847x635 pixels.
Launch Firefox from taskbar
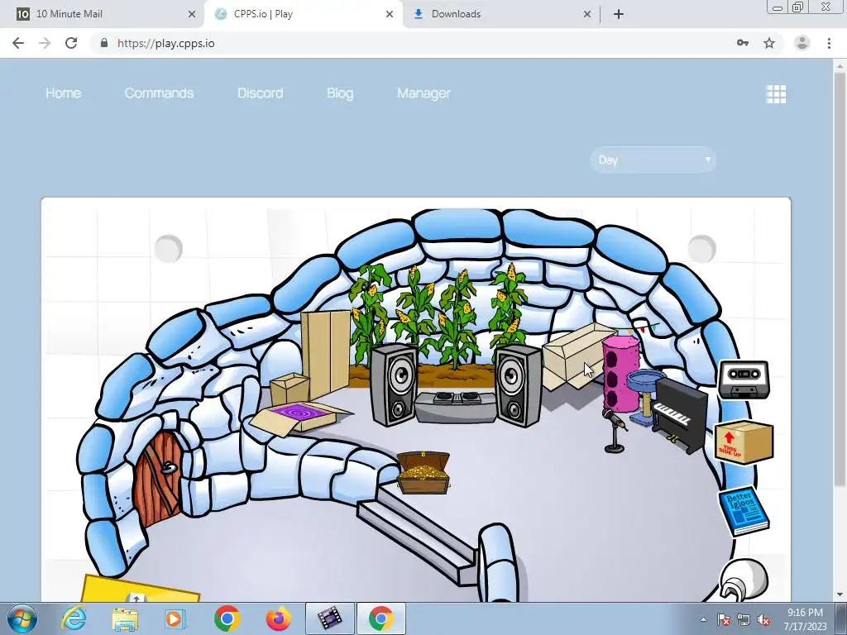pyautogui.click(x=278, y=618)
